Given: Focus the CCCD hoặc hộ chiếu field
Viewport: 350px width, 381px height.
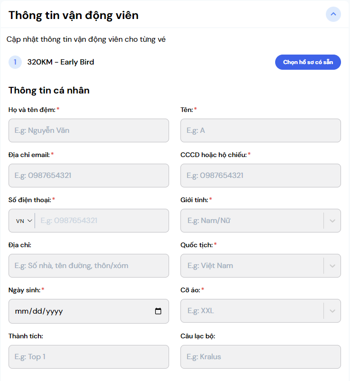Looking at the screenshot, I should coord(260,176).
